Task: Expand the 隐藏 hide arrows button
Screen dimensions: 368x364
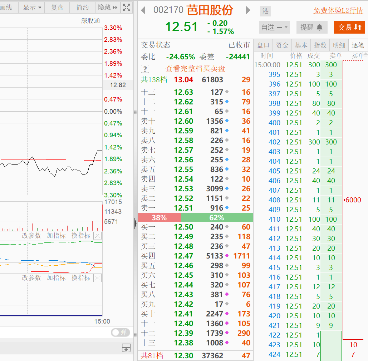Action: tap(108, 8)
